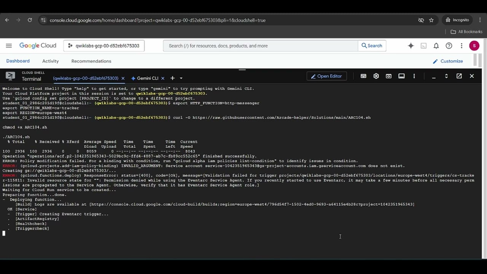Open the All Bookmarks folder
The height and width of the screenshot is (274, 487).
[466, 32]
